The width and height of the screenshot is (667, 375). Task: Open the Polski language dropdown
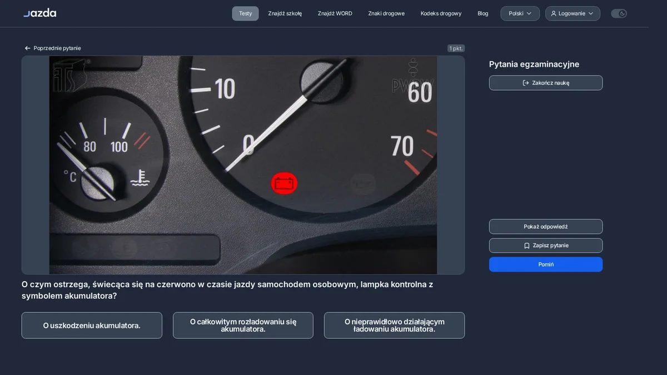pyautogui.click(x=520, y=13)
